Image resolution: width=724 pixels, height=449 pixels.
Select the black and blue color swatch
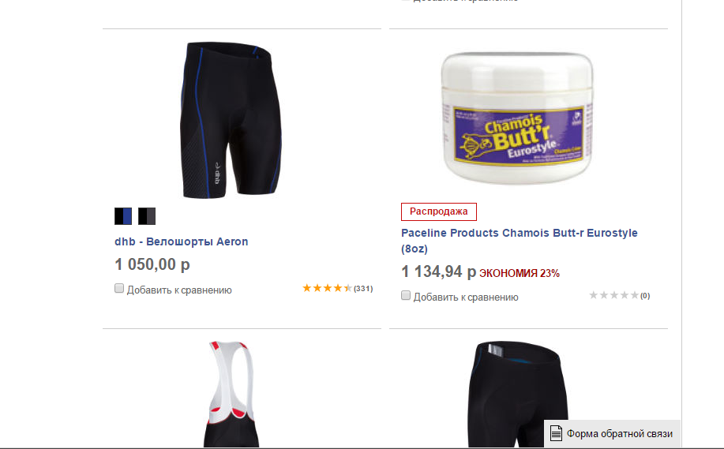[x=123, y=216]
